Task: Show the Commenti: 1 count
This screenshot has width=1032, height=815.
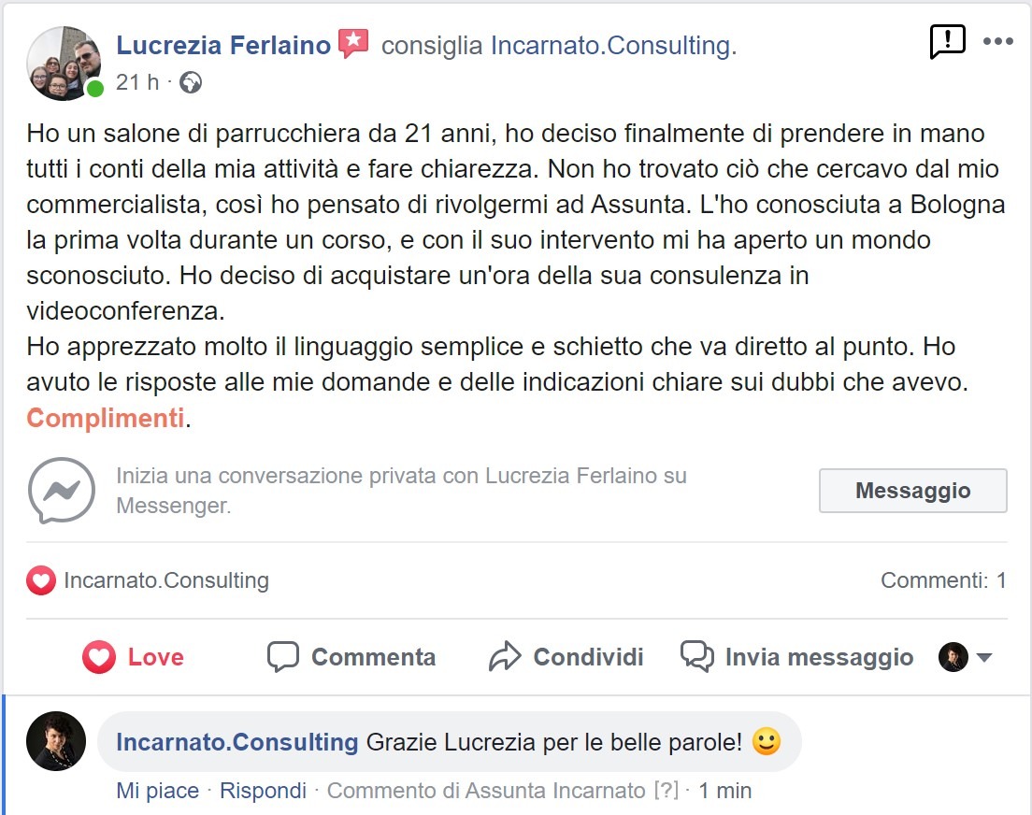Action: [x=943, y=580]
